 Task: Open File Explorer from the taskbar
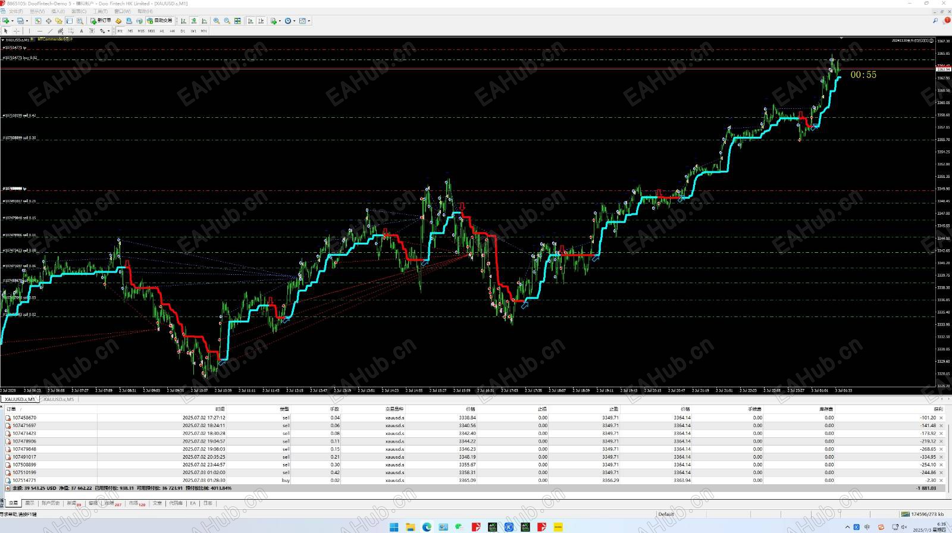[410, 527]
